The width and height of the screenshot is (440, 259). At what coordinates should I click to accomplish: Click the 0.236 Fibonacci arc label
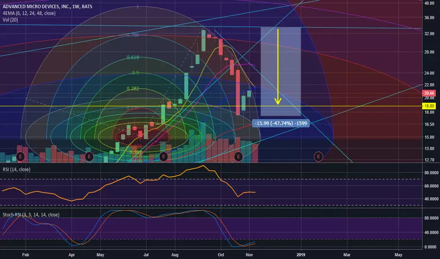(x=133, y=108)
